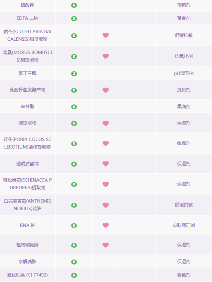Screen dimensions: 212x282
Task: Open the 白花春黄菊花油 ingredient link
Action: [28, 205]
